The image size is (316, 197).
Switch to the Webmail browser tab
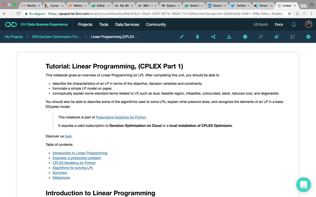(x=77, y=6)
